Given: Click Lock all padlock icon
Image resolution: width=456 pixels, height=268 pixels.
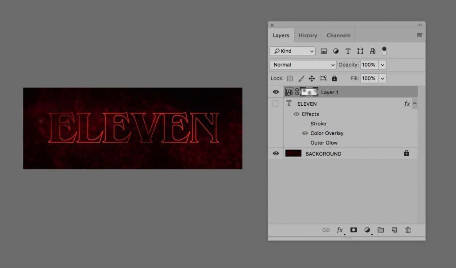Looking at the screenshot, I should pyautogui.click(x=334, y=78).
